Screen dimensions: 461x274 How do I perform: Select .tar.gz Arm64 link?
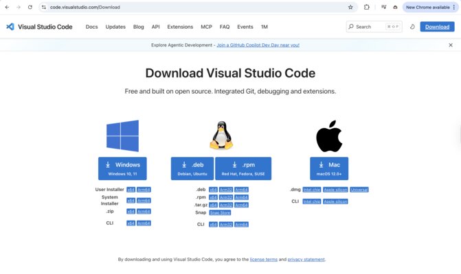241,205
